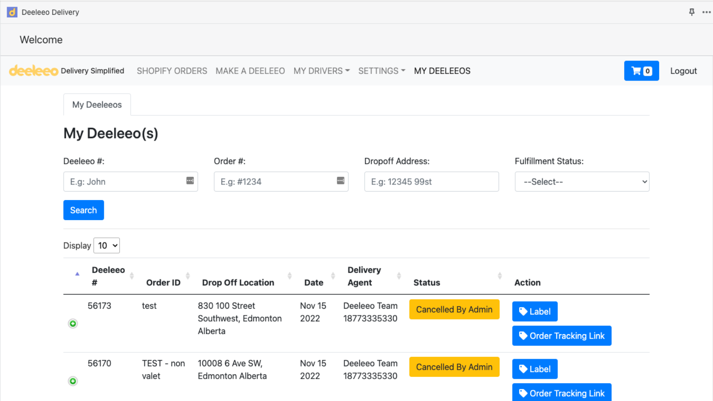
Task: Select the My Deeleeos tab
Action: point(97,105)
